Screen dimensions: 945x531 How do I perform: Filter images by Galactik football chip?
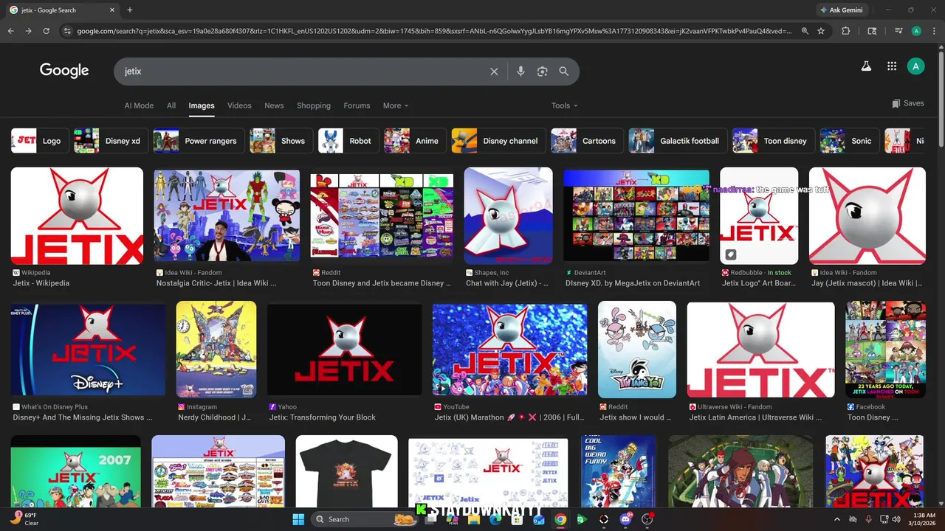point(678,141)
